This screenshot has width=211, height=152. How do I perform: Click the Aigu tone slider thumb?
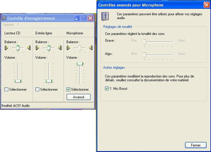(144, 55)
